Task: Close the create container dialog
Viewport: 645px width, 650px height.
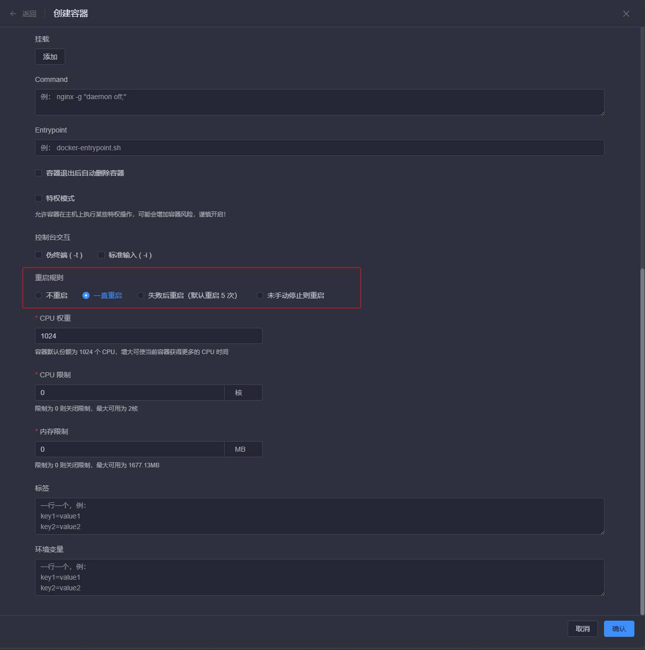Action: [626, 14]
